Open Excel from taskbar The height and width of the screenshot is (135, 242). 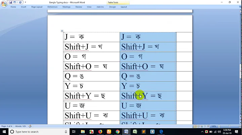[135, 132]
